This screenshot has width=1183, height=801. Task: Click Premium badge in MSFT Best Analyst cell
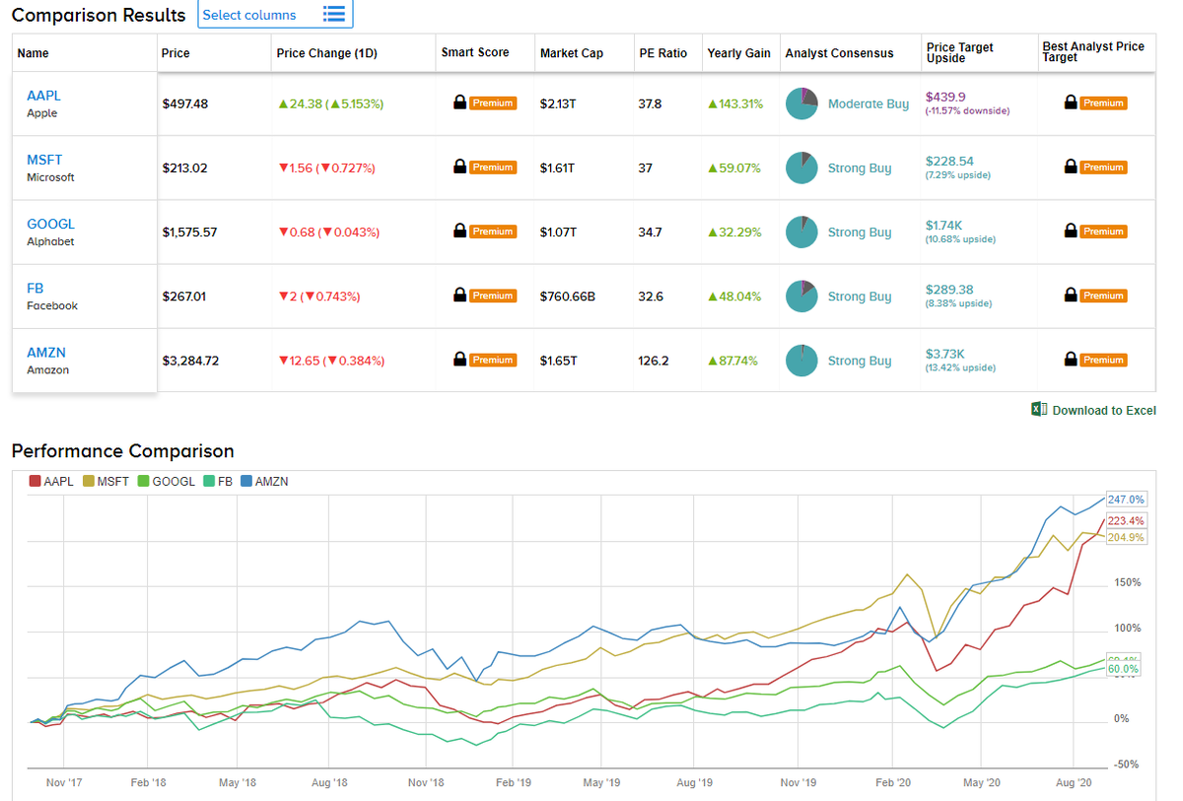1104,167
